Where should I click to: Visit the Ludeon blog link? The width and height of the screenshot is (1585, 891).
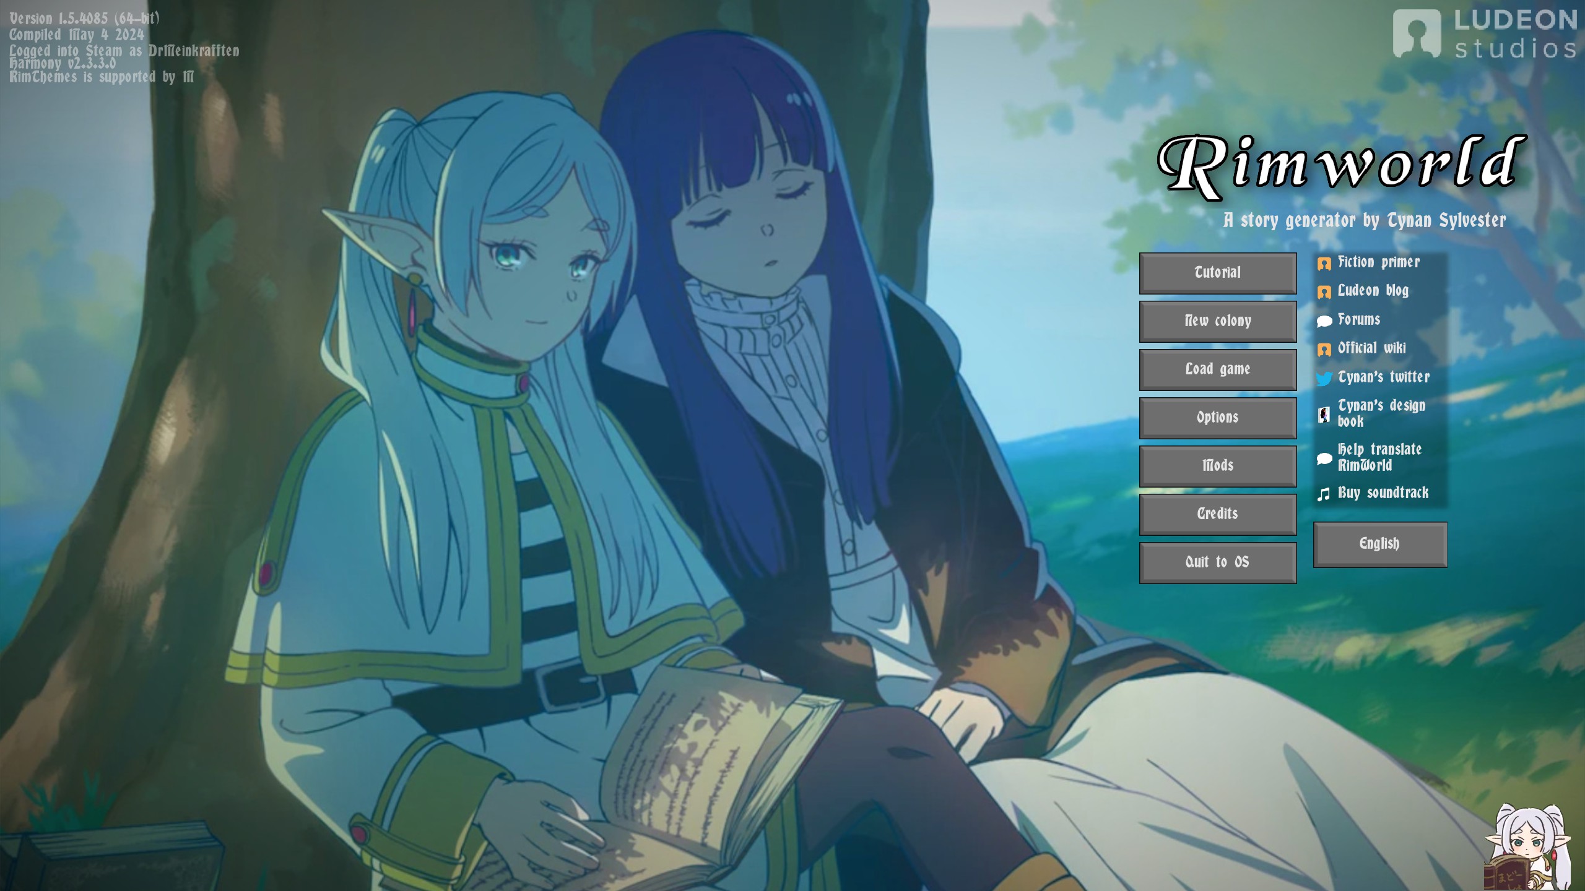(x=1373, y=291)
